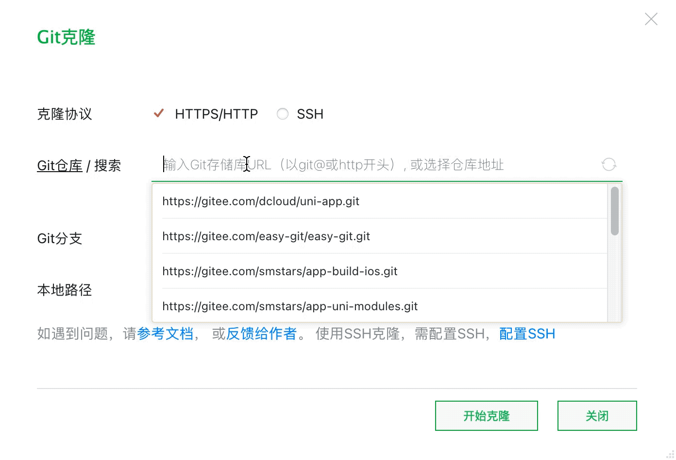Image resolution: width=676 pixels, height=460 pixels.
Task: Select the dcloud/uni-app repository URL
Action: (261, 201)
